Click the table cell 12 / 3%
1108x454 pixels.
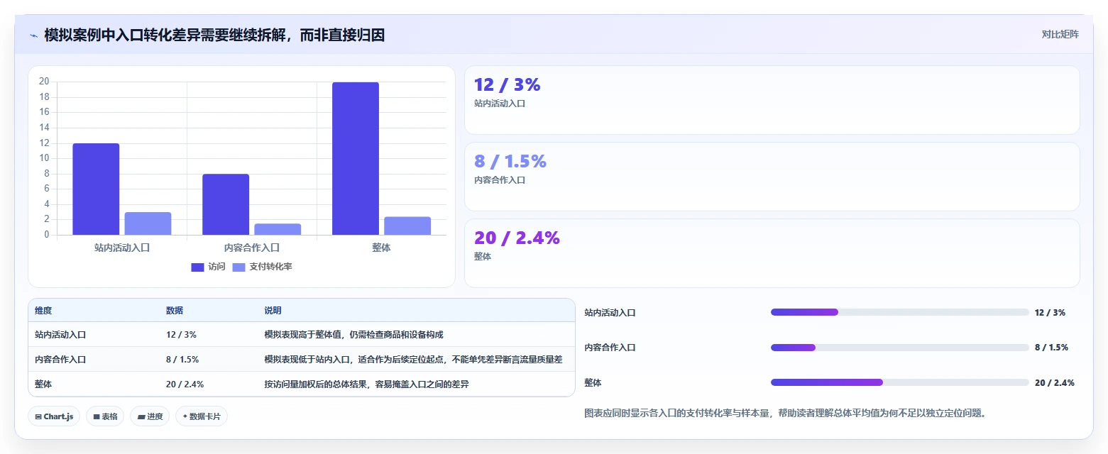point(181,334)
